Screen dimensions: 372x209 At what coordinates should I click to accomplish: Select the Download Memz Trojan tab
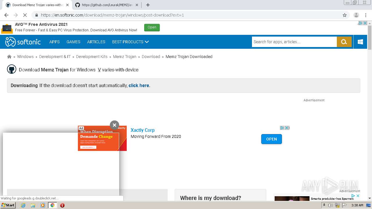pyautogui.click(x=37, y=5)
